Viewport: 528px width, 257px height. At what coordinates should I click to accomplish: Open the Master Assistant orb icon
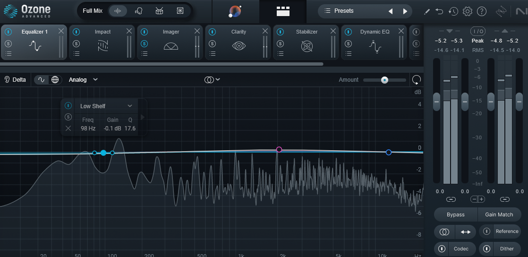coord(235,11)
